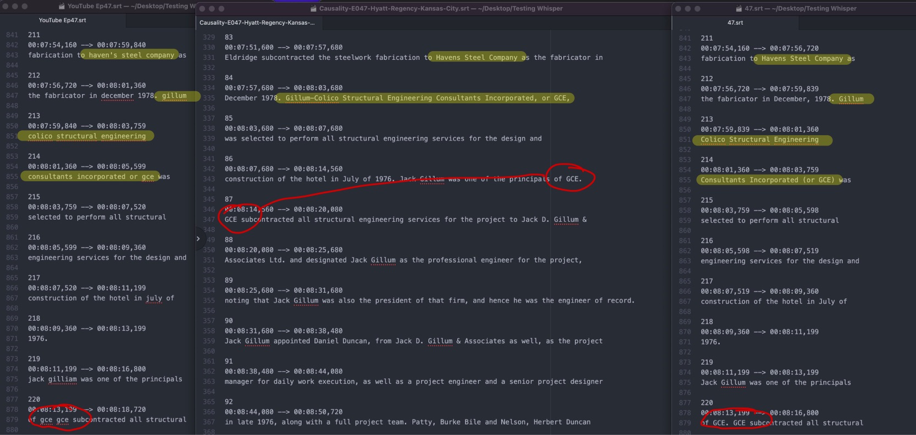This screenshot has width=916, height=435.
Task: Click the file icon in the 47.srt window title bar
Action: coord(739,9)
